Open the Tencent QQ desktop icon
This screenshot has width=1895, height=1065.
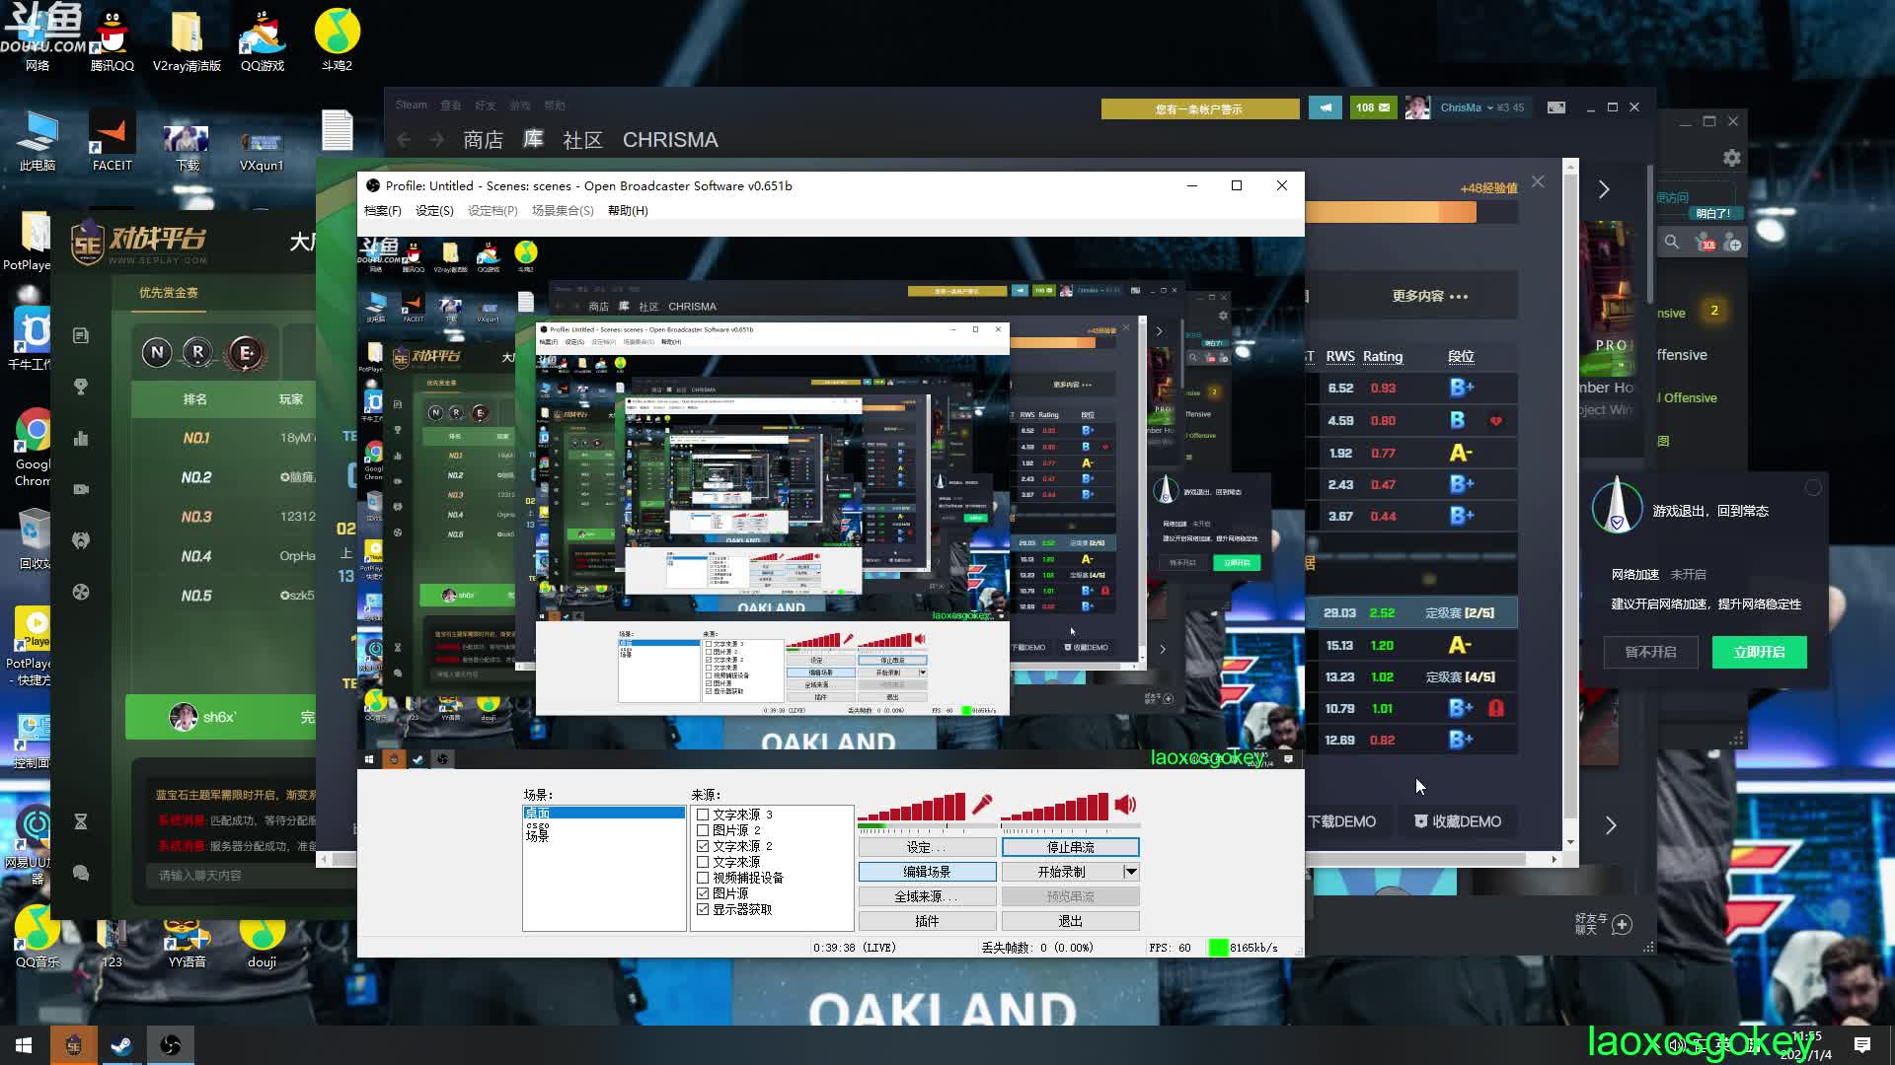point(112,40)
